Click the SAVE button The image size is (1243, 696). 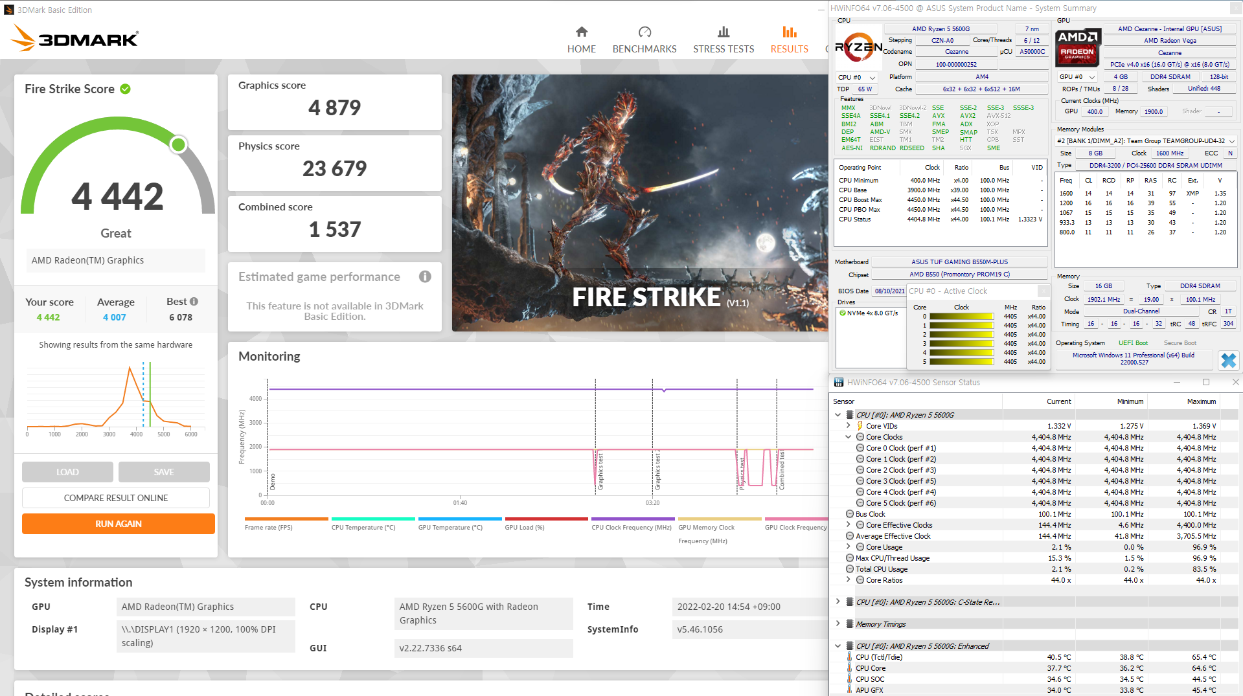[164, 472]
